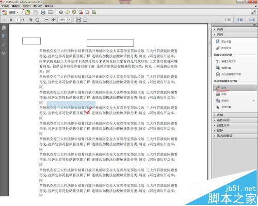Expand the Pages (页面) tools section
The width and height of the screenshot is (258, 206).
235,29
